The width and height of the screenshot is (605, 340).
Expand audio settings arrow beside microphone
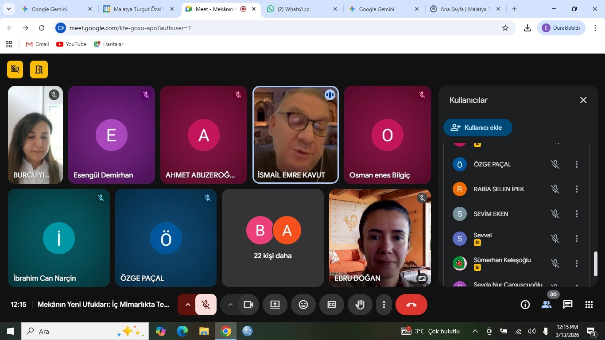coord(187,305)
